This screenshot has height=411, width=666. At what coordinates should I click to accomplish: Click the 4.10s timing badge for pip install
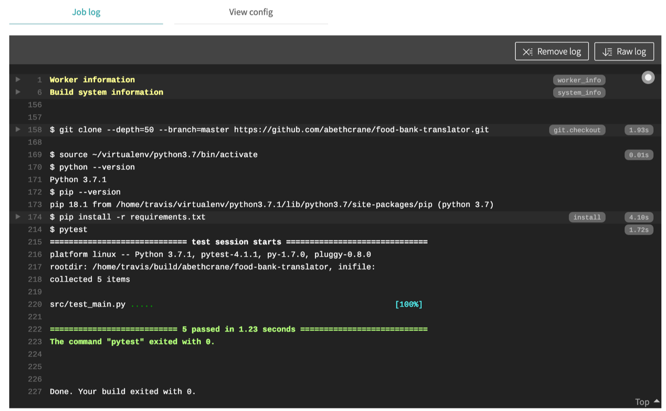coord(638,217)
